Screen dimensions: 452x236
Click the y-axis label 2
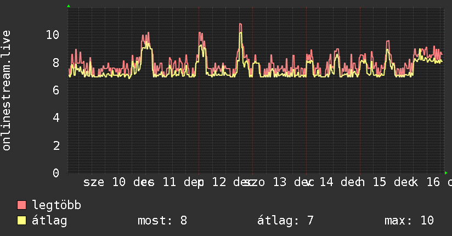[56, 145]
